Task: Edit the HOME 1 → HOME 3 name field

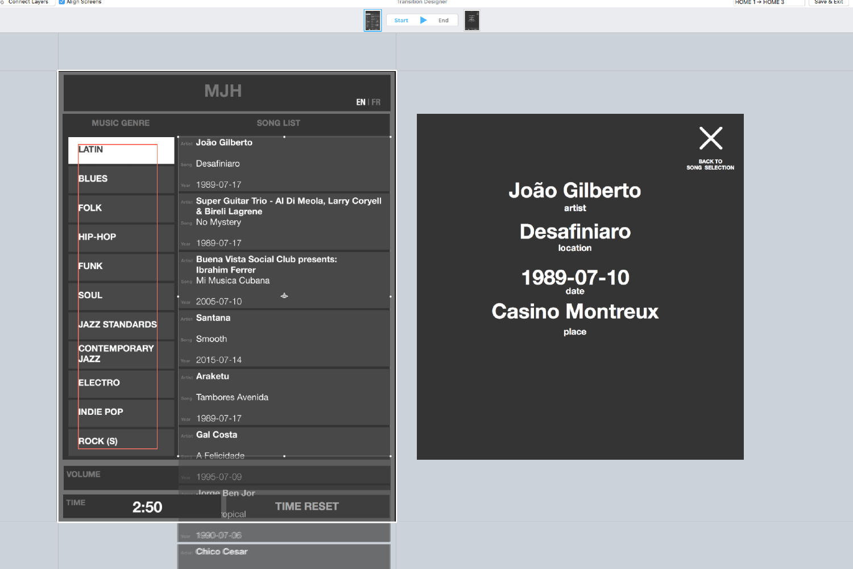Action: 769,2
